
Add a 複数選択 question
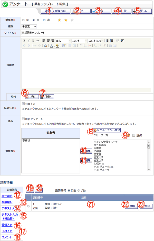tap(7, 202)
